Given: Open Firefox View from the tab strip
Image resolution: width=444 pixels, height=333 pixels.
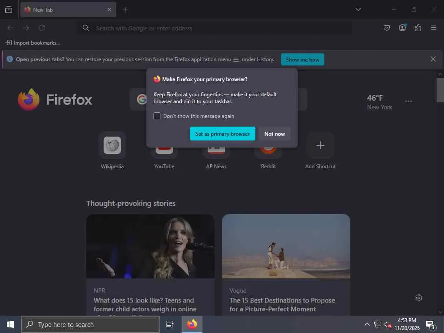Looking at the screenshot, I should click(x=9, y=10).
